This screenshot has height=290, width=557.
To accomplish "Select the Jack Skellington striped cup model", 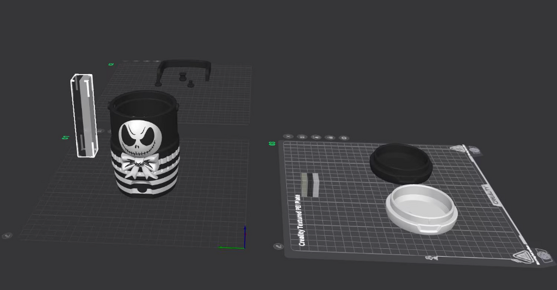I will tap(144, 144).
